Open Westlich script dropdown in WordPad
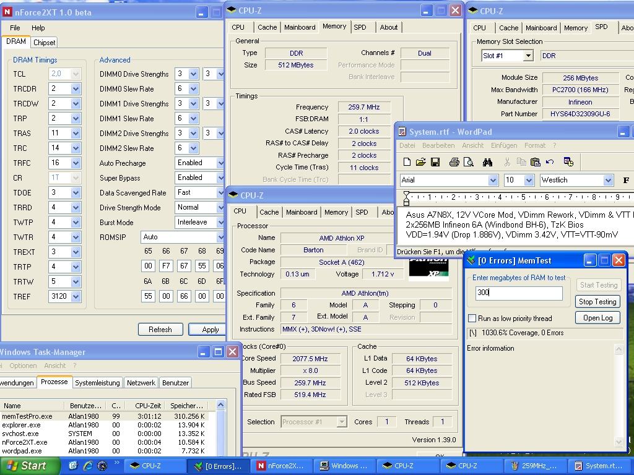 tap(608, 180)
